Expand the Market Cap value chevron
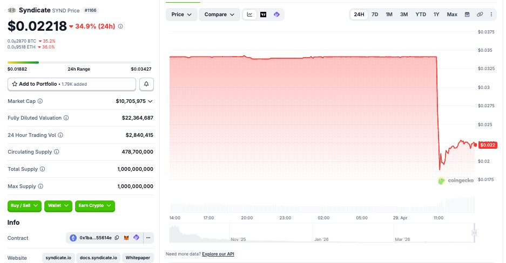 coord(150,101)
